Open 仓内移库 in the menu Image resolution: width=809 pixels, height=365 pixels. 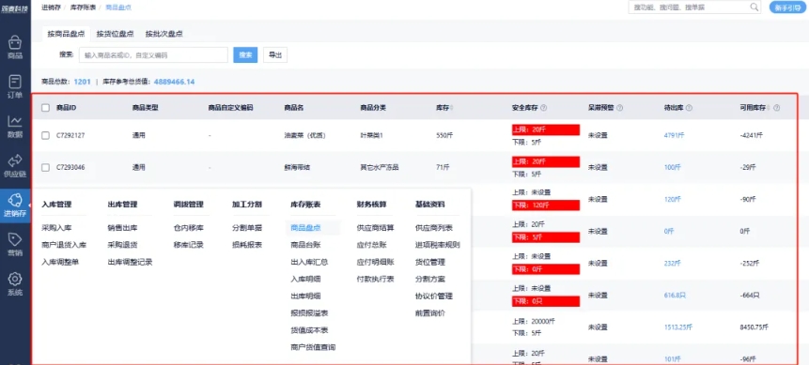pos(188,228)
